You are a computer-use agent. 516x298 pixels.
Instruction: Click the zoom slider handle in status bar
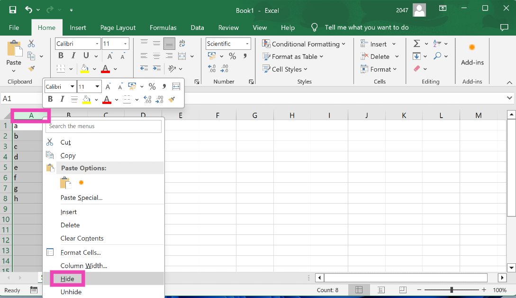click(452, 290)
